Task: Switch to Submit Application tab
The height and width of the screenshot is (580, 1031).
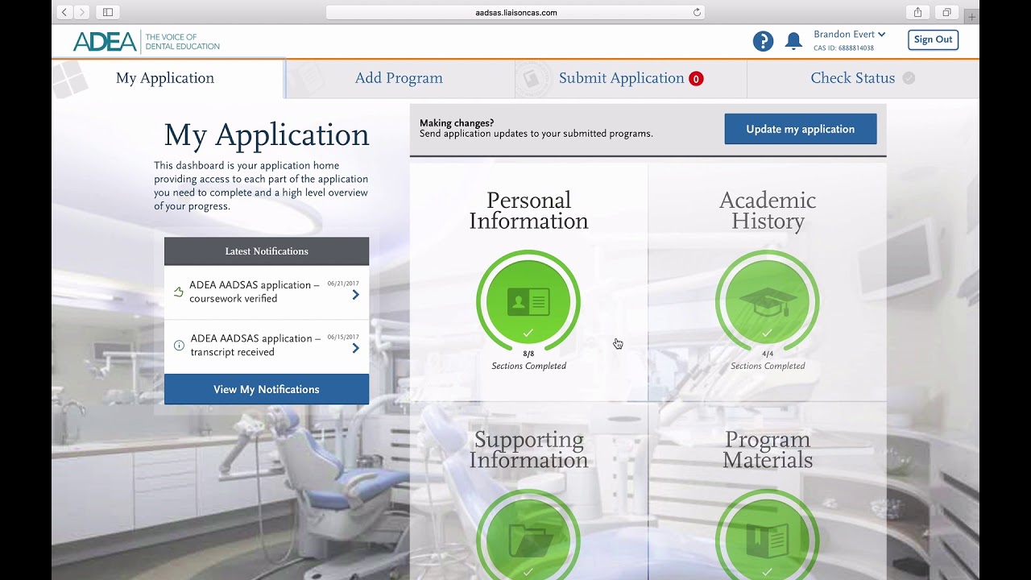Action: pos(631,78)
